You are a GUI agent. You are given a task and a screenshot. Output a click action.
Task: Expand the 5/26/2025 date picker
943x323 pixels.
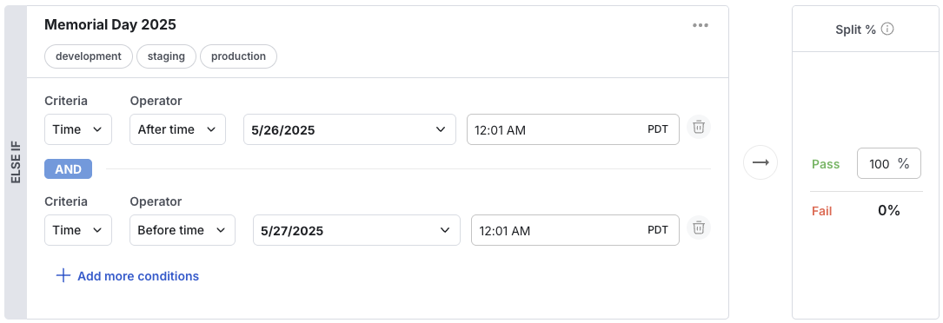pyautogui.click(x=349, y=129)
